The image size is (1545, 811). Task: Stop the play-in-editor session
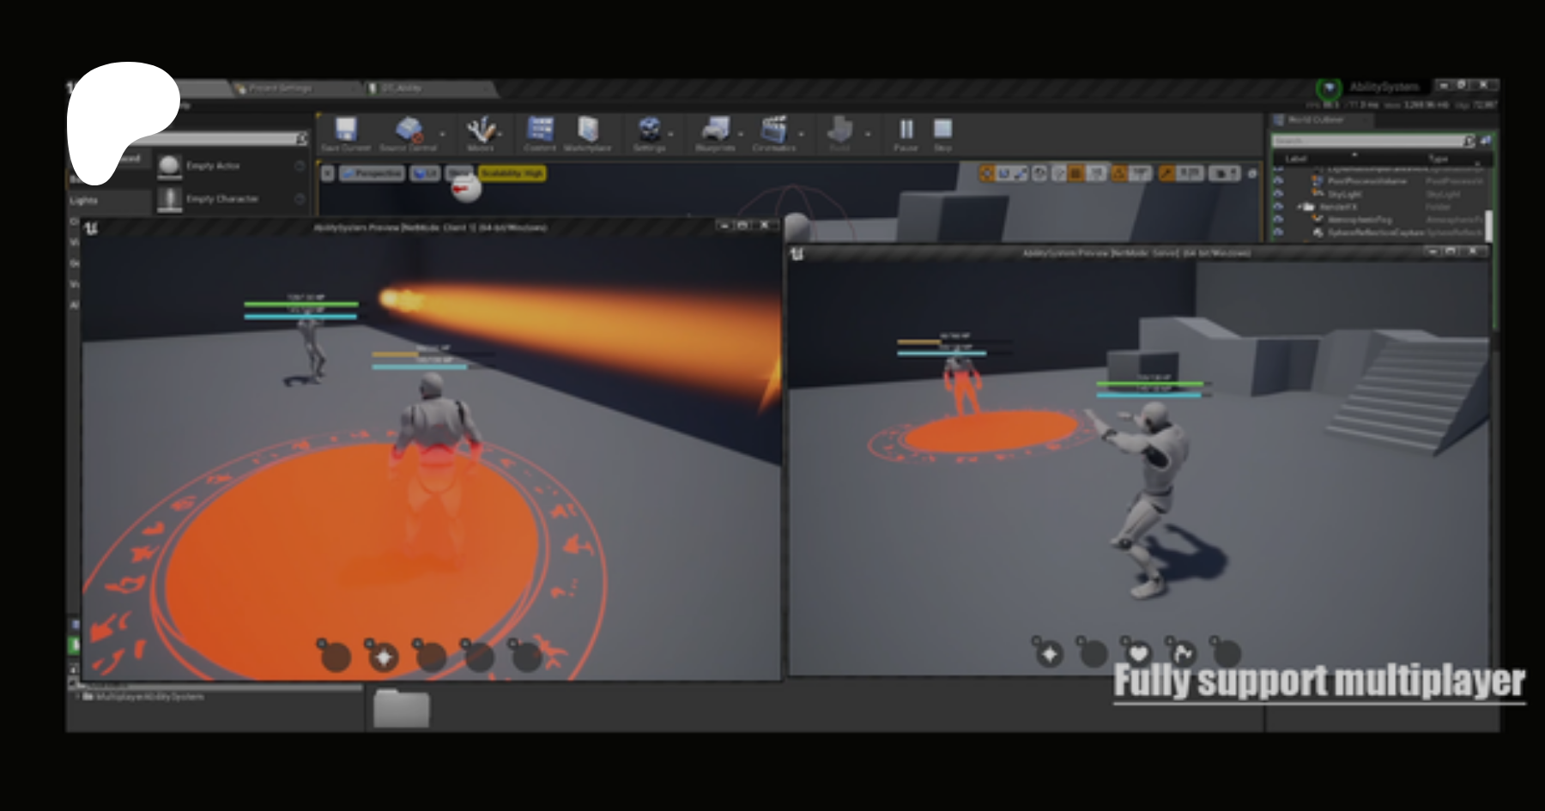point(942,131)
